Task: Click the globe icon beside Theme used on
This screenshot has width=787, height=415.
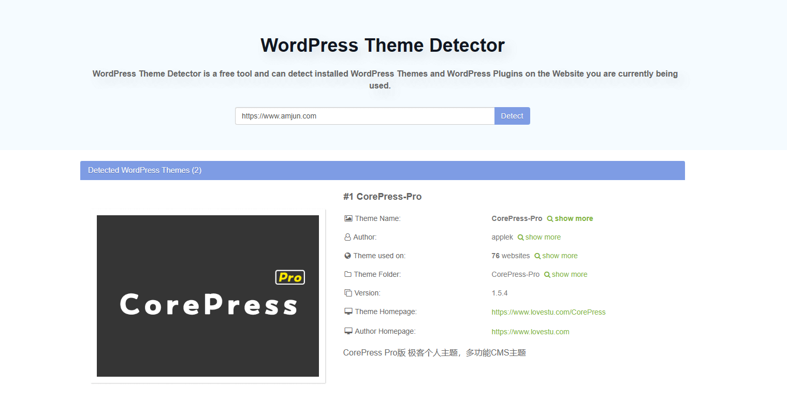Action: click(x=348, y=256)
